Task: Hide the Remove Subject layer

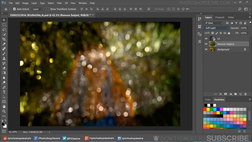Action: click(x=206, y=44)
